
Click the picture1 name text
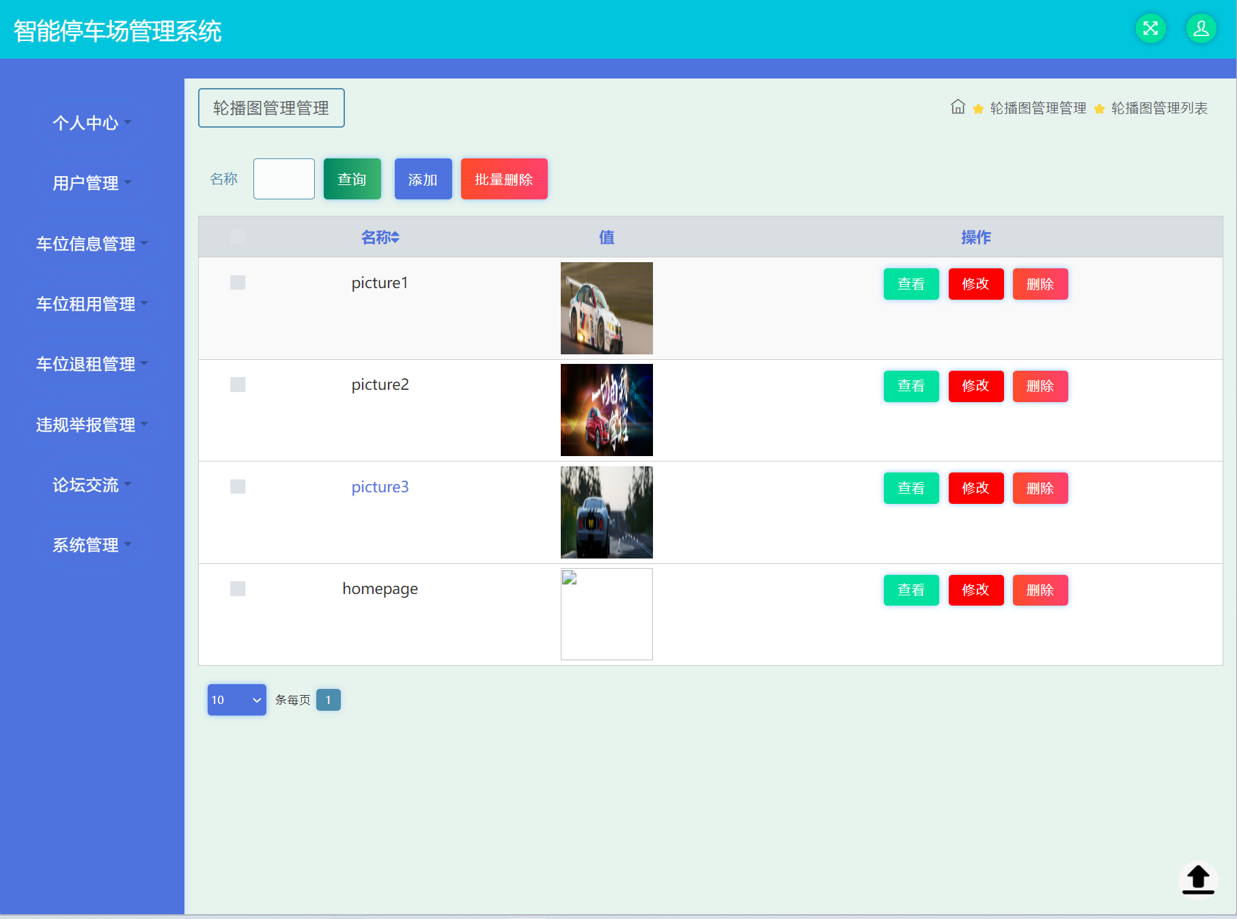pos(380,283)
